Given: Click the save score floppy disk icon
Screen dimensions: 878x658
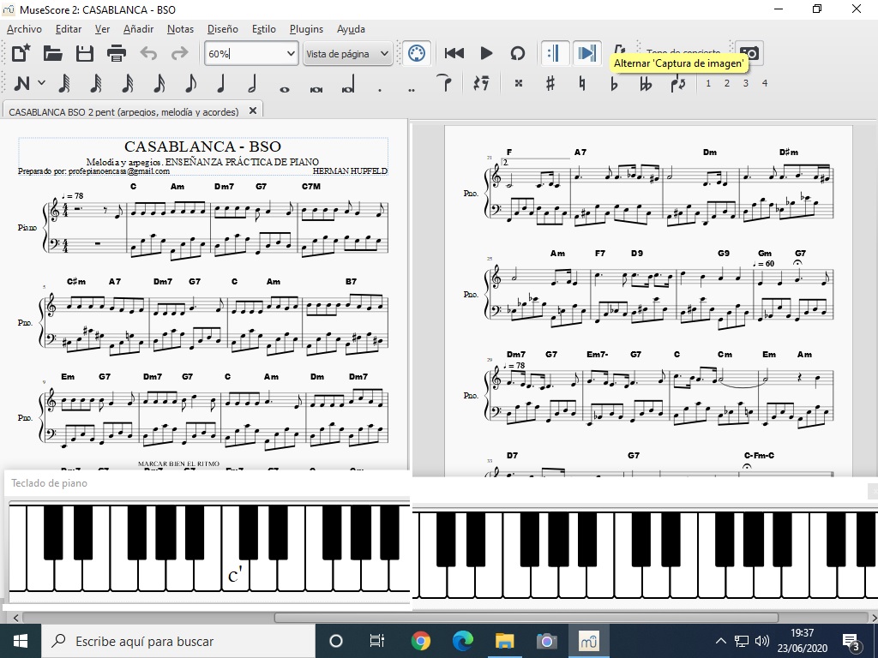Looking at the screenshot, I should [x=84, y=54].
